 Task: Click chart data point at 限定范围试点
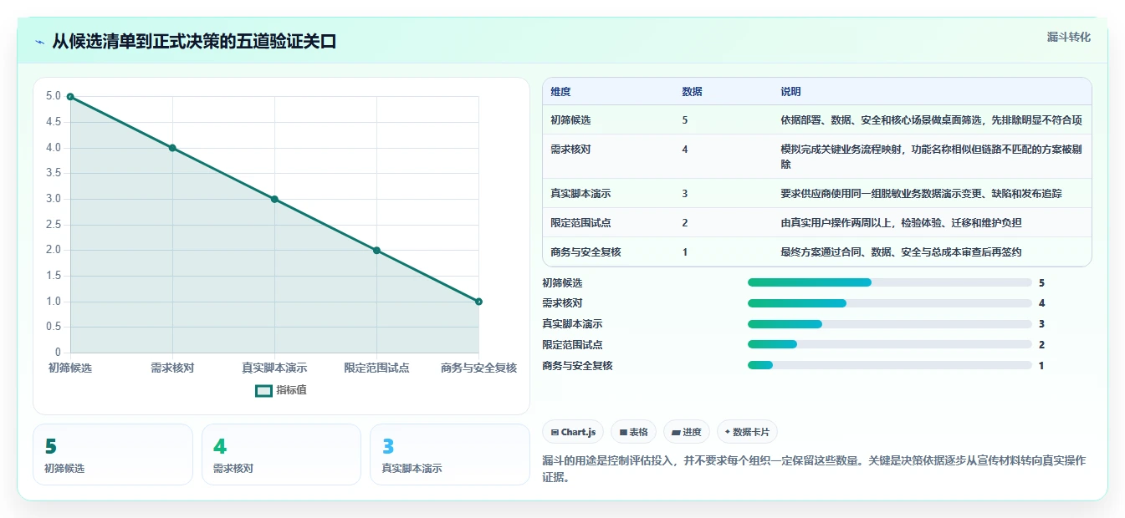click(376, 251)
